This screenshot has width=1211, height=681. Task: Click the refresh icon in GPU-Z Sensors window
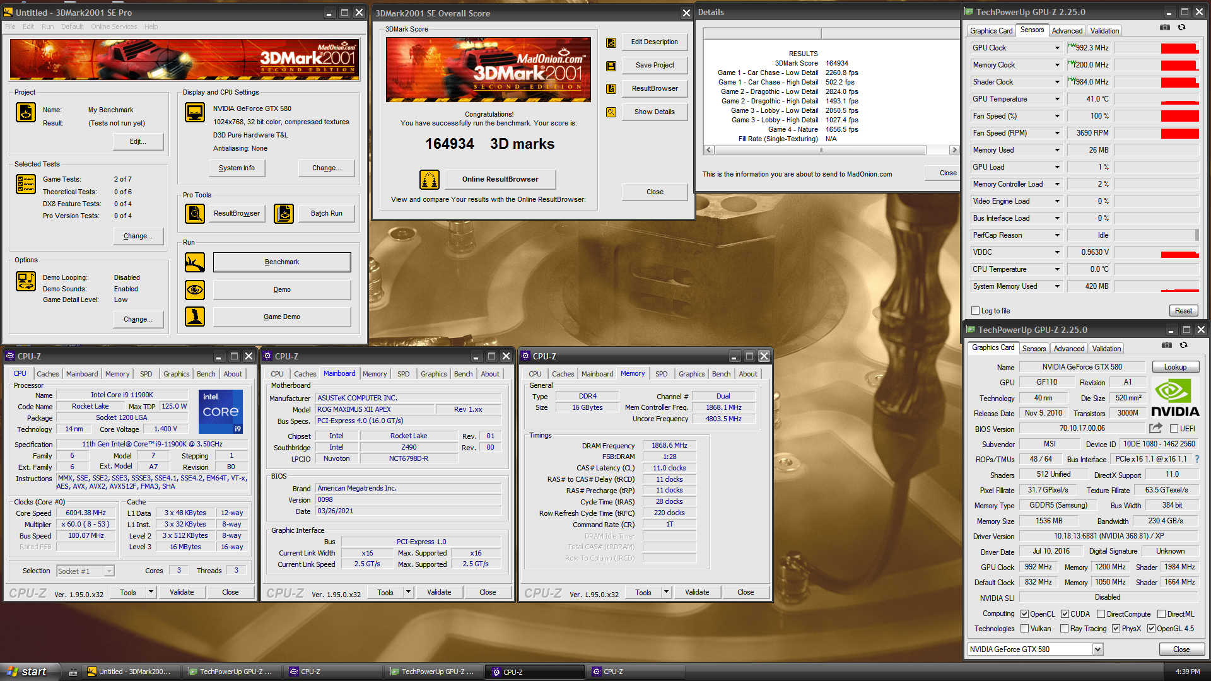1182,28
